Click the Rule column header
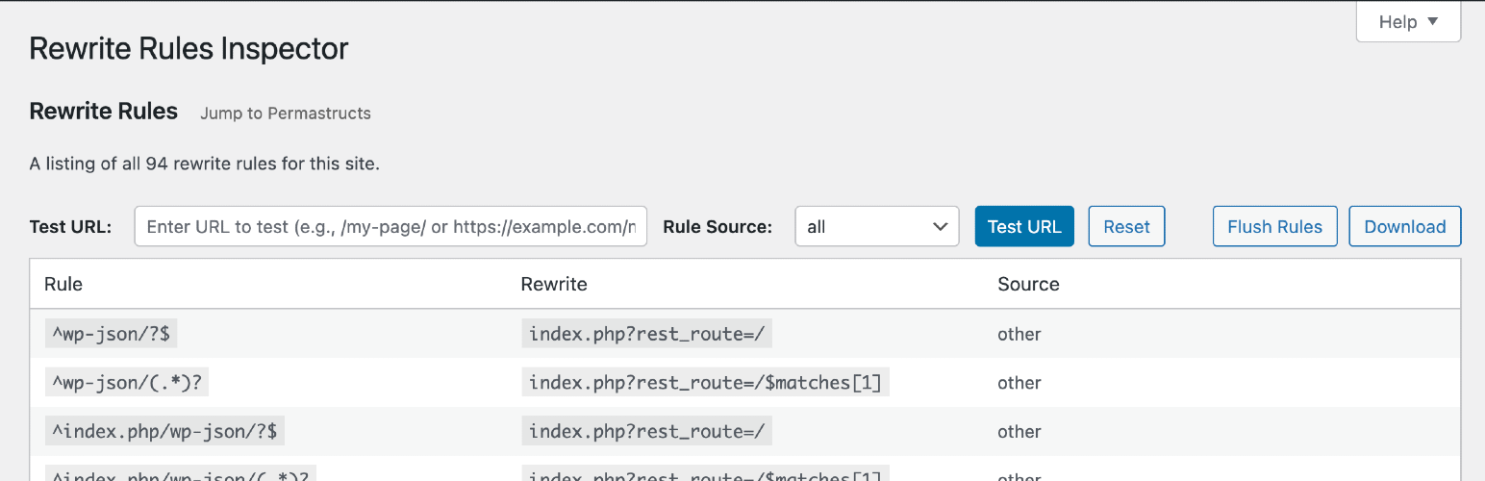Viewport: 1485px width, 481px height. 63,284
